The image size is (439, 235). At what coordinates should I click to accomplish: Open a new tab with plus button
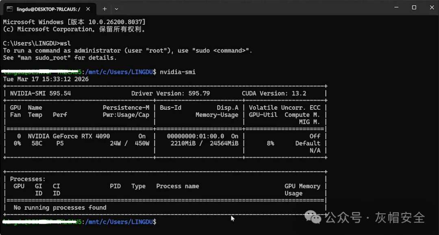point(104,9)
